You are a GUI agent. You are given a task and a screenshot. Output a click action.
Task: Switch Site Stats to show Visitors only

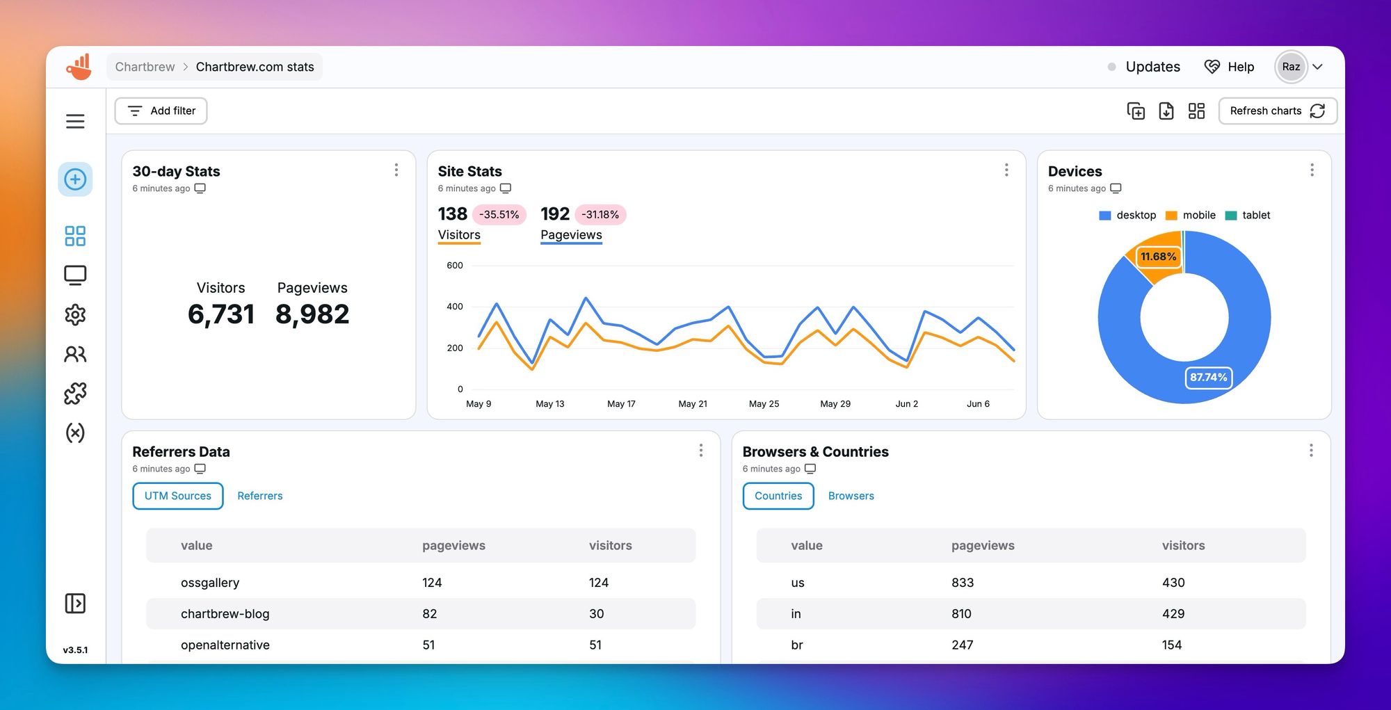[458, 235]
